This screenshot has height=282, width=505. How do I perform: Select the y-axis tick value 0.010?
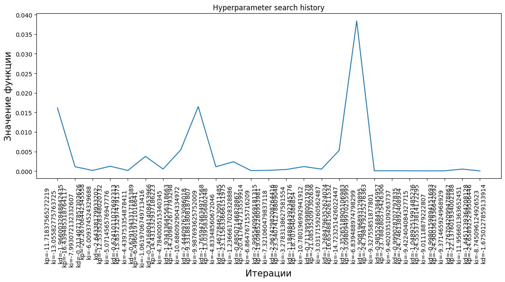[24, 132]
